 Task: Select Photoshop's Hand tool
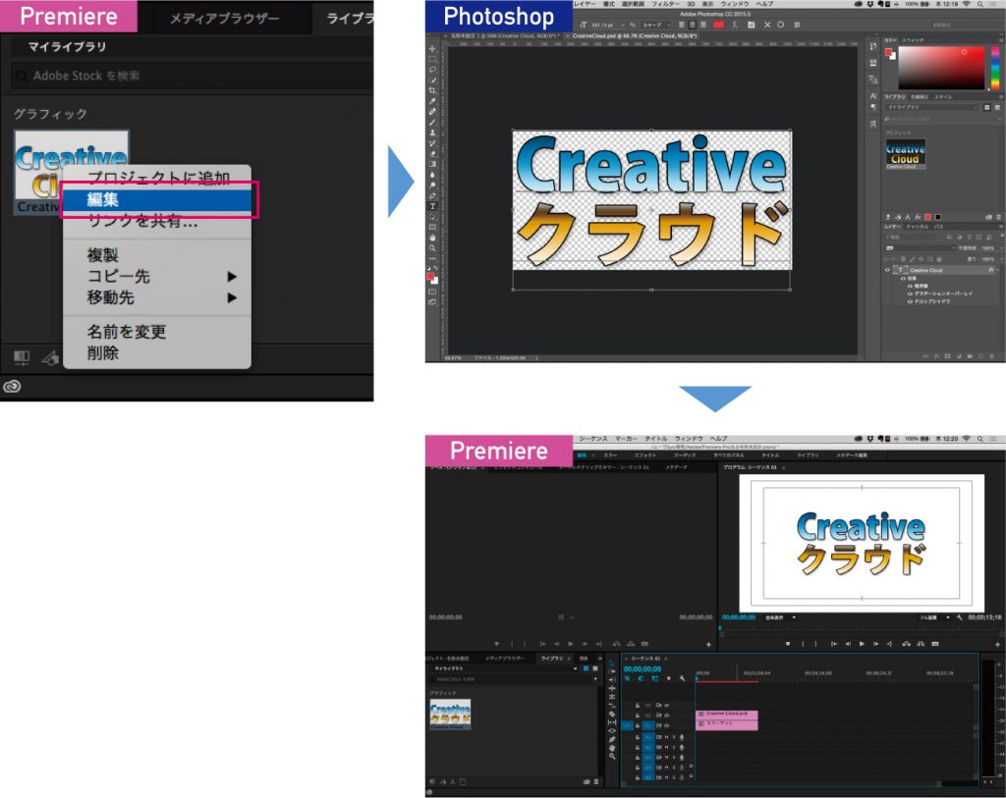point(432,238)
